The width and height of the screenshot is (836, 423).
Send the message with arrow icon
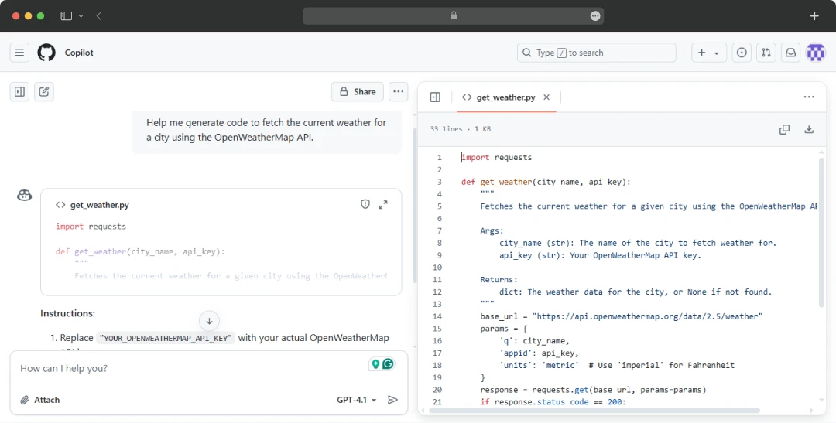pyautogui.click(x=393, y=400)
